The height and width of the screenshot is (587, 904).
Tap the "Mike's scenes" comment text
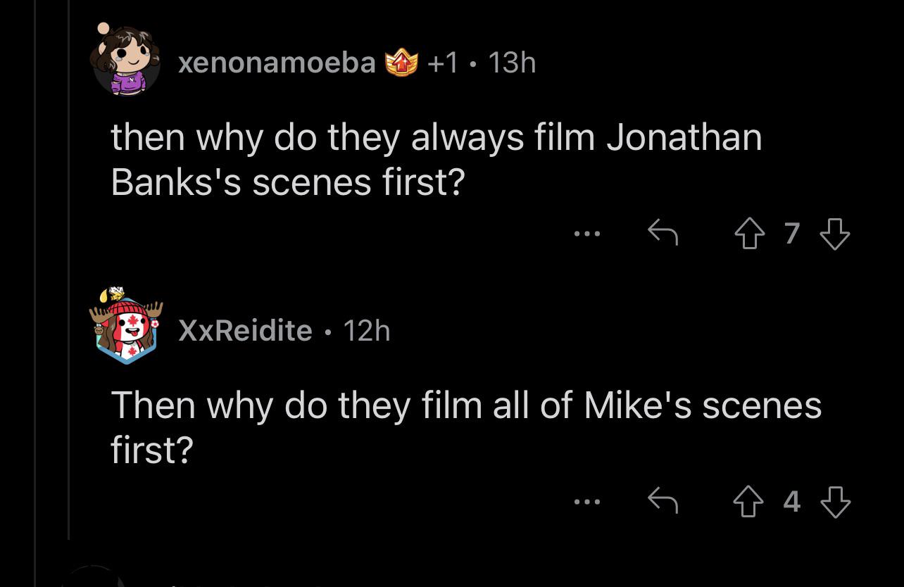click(x=465, y=427)
